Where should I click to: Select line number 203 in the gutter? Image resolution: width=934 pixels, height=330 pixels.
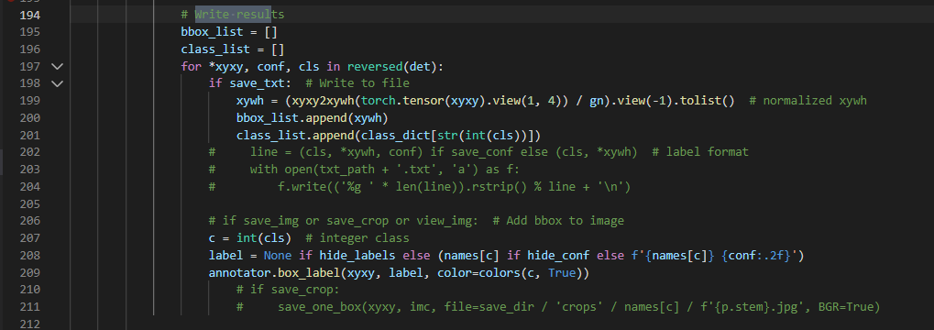pyautogui.click(x=29, y=170)
